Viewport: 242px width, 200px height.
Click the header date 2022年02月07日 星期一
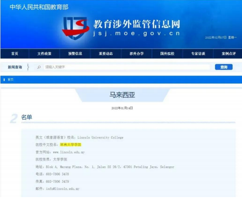221,37
